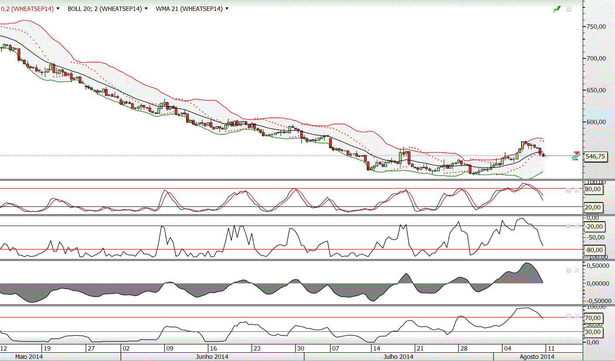Select the WMA 21 indicator label
615x361 pixels.
[x=189, y=9]
